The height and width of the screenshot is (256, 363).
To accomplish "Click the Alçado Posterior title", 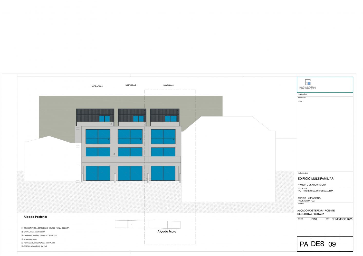I will point(35,217).
